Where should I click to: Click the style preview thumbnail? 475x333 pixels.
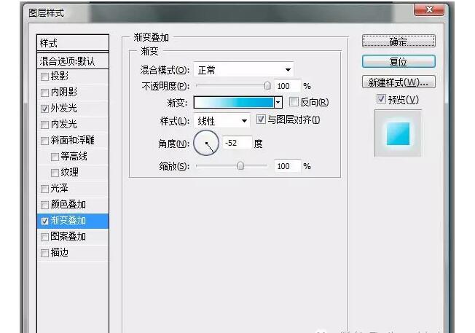pyautogui.click(x=398, y=133)
